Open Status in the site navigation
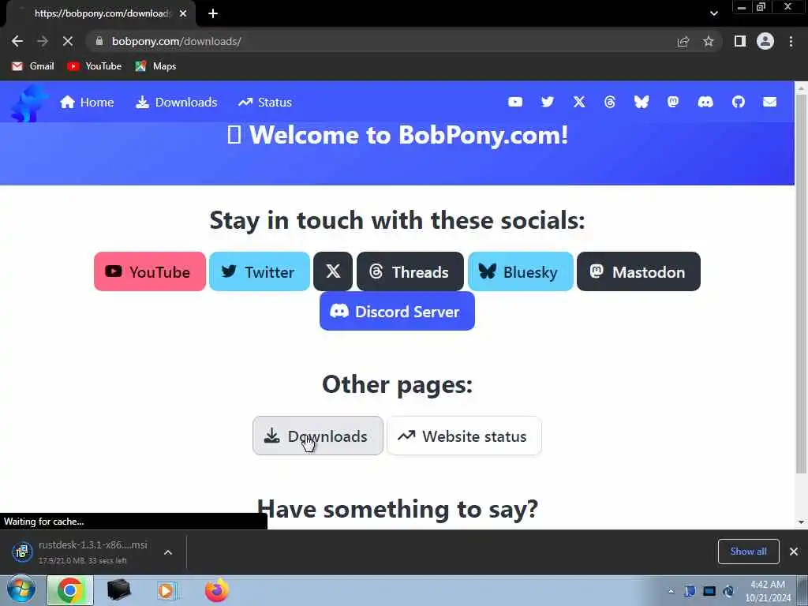This screenshot has height=606, width=808. 265,102
